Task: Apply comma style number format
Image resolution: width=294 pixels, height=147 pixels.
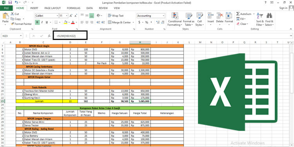Action: coord(152,22)
